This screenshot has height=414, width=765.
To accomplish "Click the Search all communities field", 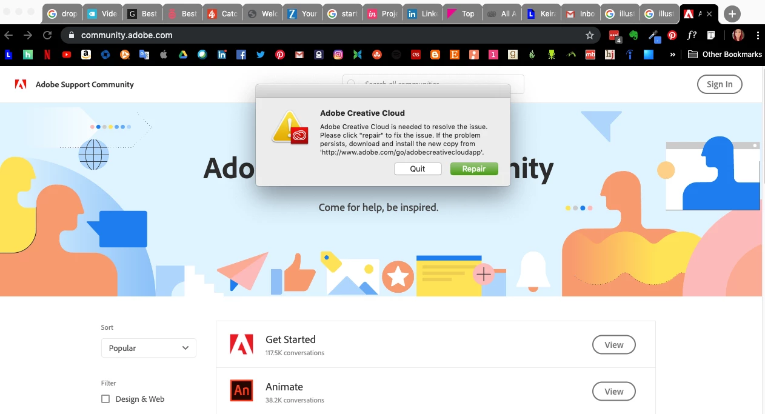I will [433, 84].
